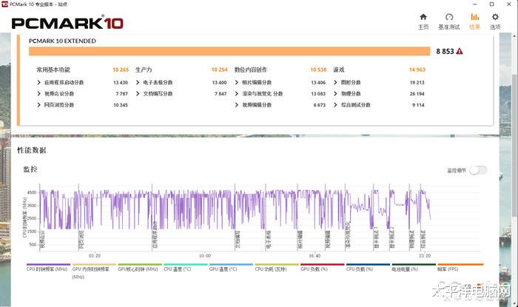Click the 生产力 score 10 254

[x=219, y=70]
